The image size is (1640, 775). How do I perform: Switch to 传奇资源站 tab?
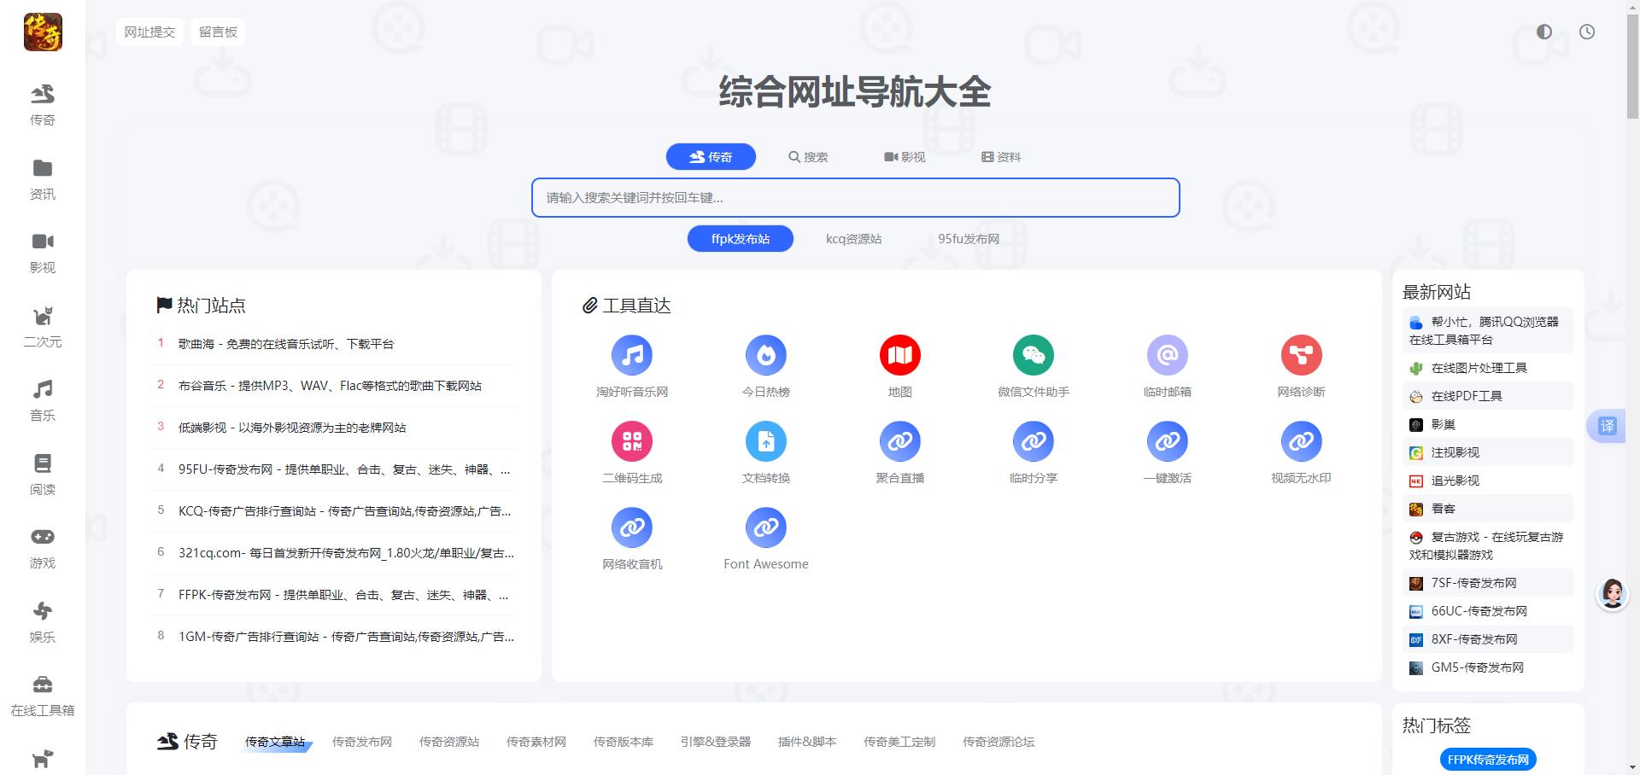tap(449, 742)
